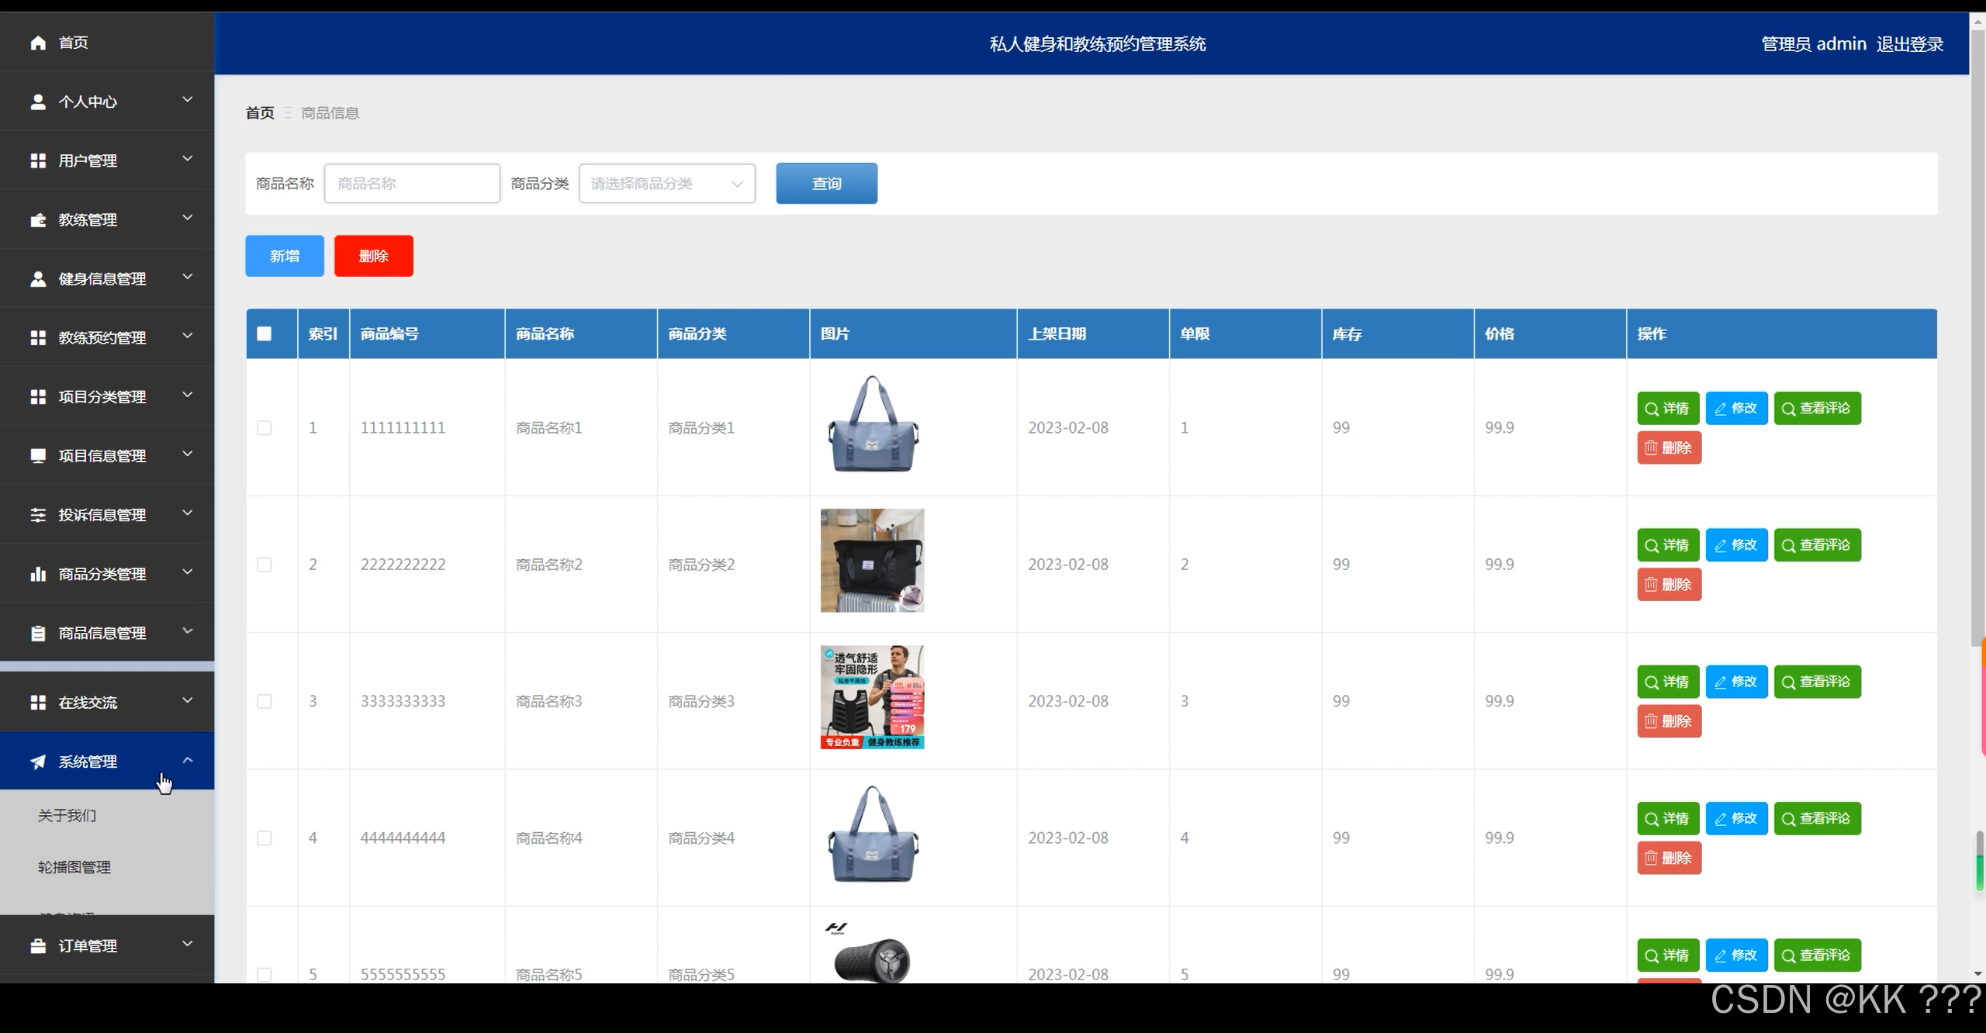Check the checkbox for row 1
This screenshot has width=1986, height=1033.
coord(265,428)
